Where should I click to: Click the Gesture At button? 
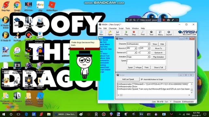pos(158,53)
